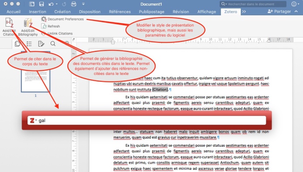Click the Partager share button
This screenshot has width=303, height=172.
(x=279, y=11)
